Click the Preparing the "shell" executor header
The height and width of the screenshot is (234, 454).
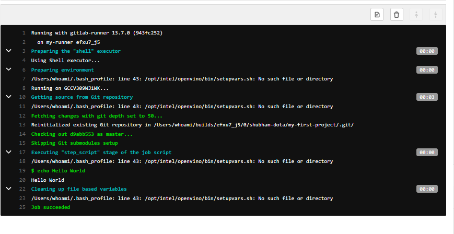[x=76, y=51]
